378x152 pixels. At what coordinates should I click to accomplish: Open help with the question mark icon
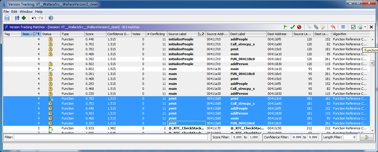click(51, 18)
